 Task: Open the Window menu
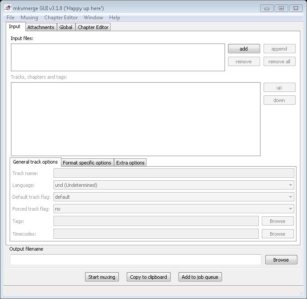coord(93,18)
